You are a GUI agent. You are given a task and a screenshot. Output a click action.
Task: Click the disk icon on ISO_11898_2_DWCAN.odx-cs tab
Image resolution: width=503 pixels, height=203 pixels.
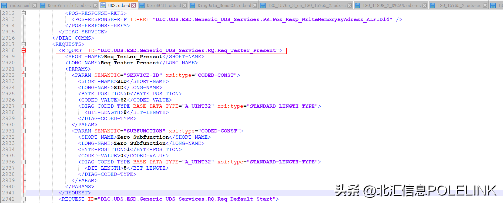click(357, 5)
